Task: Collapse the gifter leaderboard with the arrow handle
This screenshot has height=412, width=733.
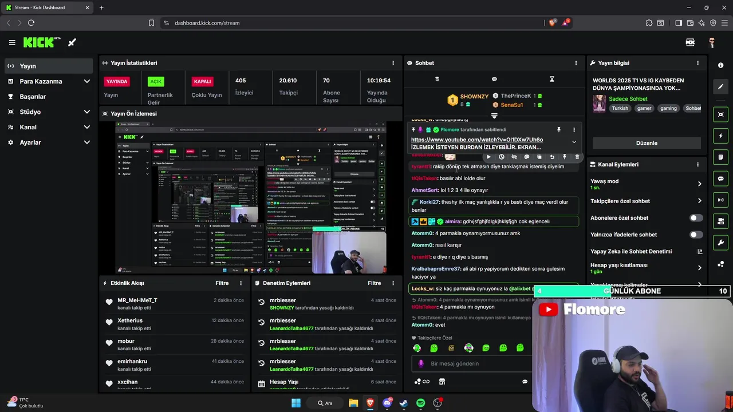Action: pyautogui.click(x=494, y=116)
